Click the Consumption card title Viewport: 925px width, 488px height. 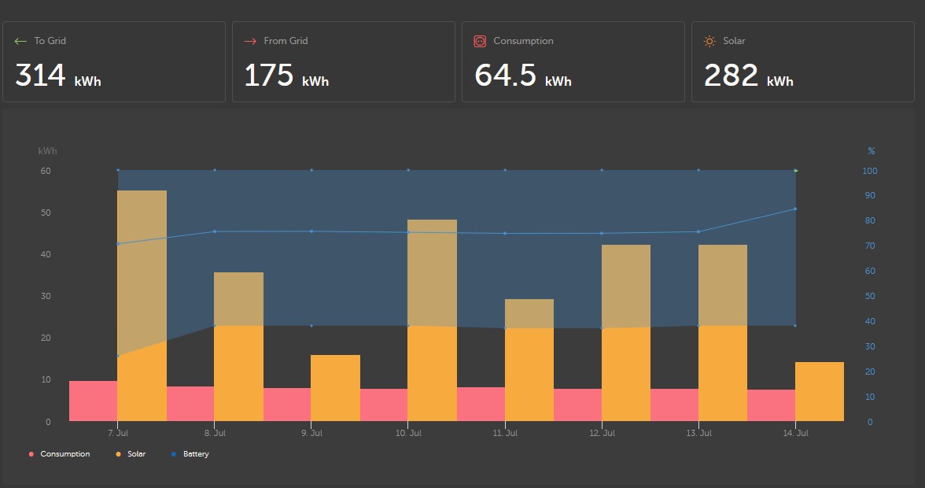(523, 41)
